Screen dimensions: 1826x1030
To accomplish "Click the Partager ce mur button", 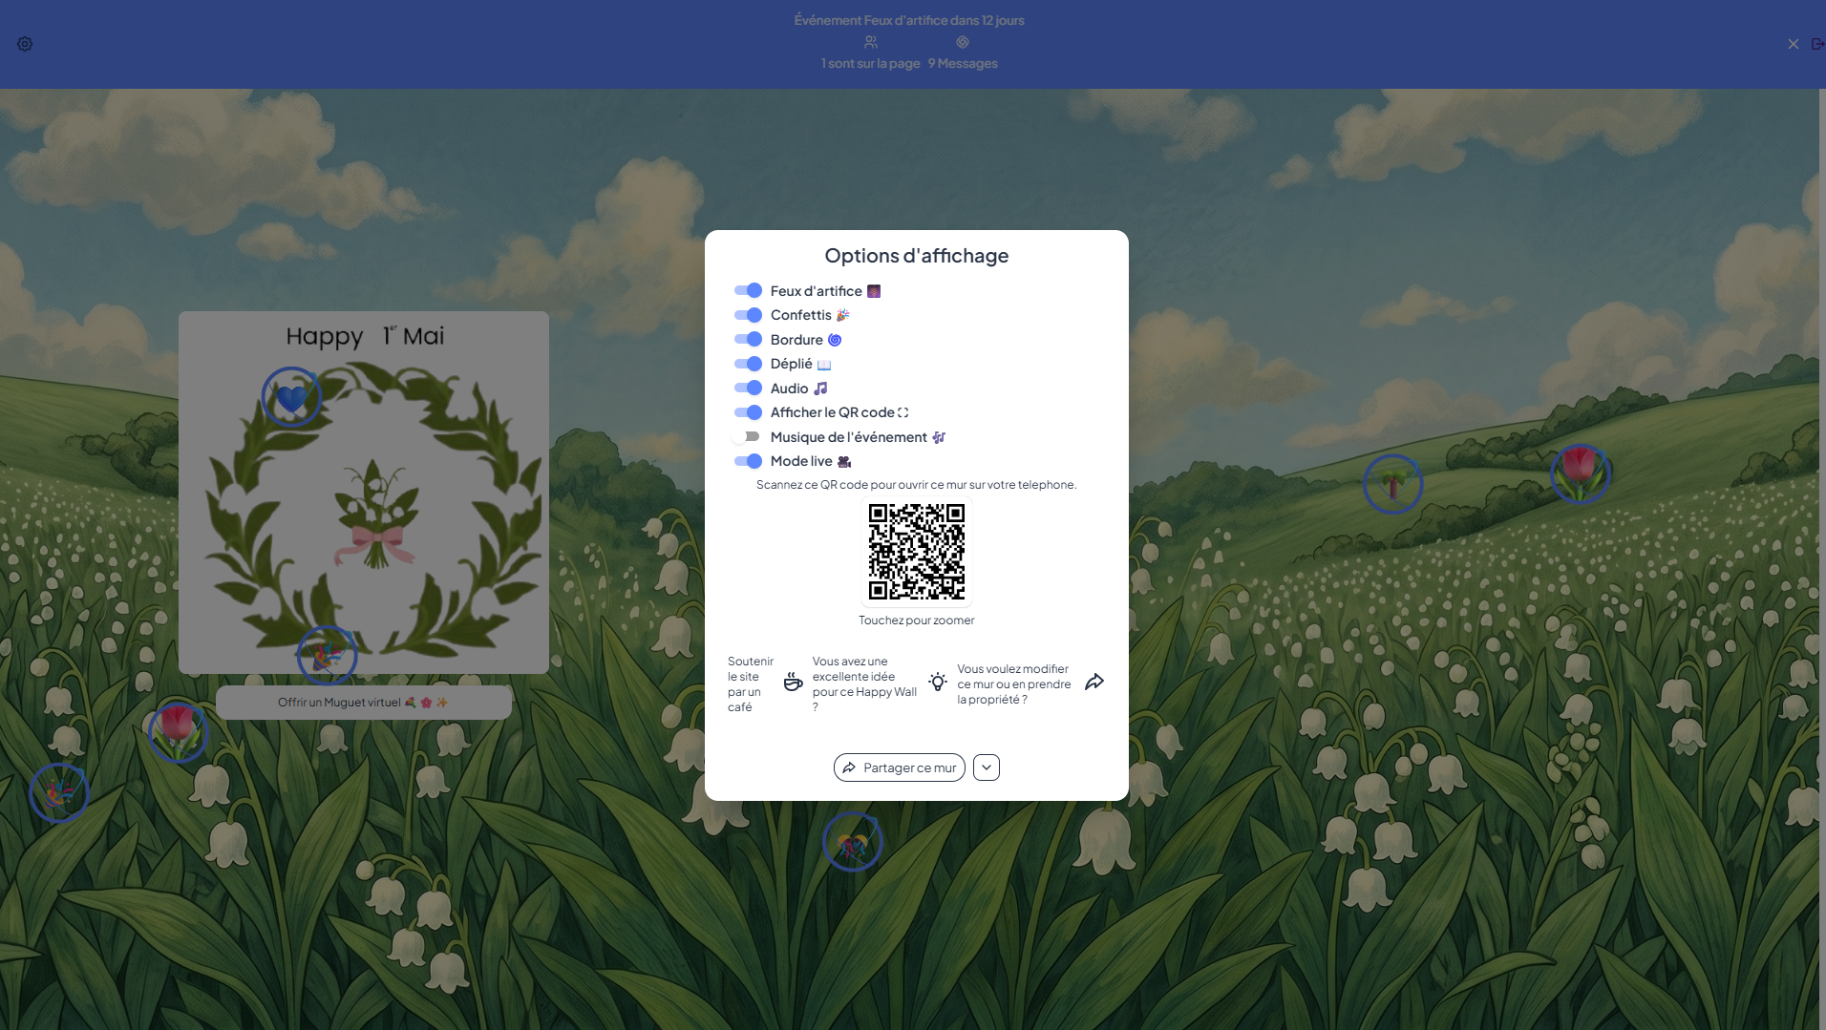I will (899, 767).
